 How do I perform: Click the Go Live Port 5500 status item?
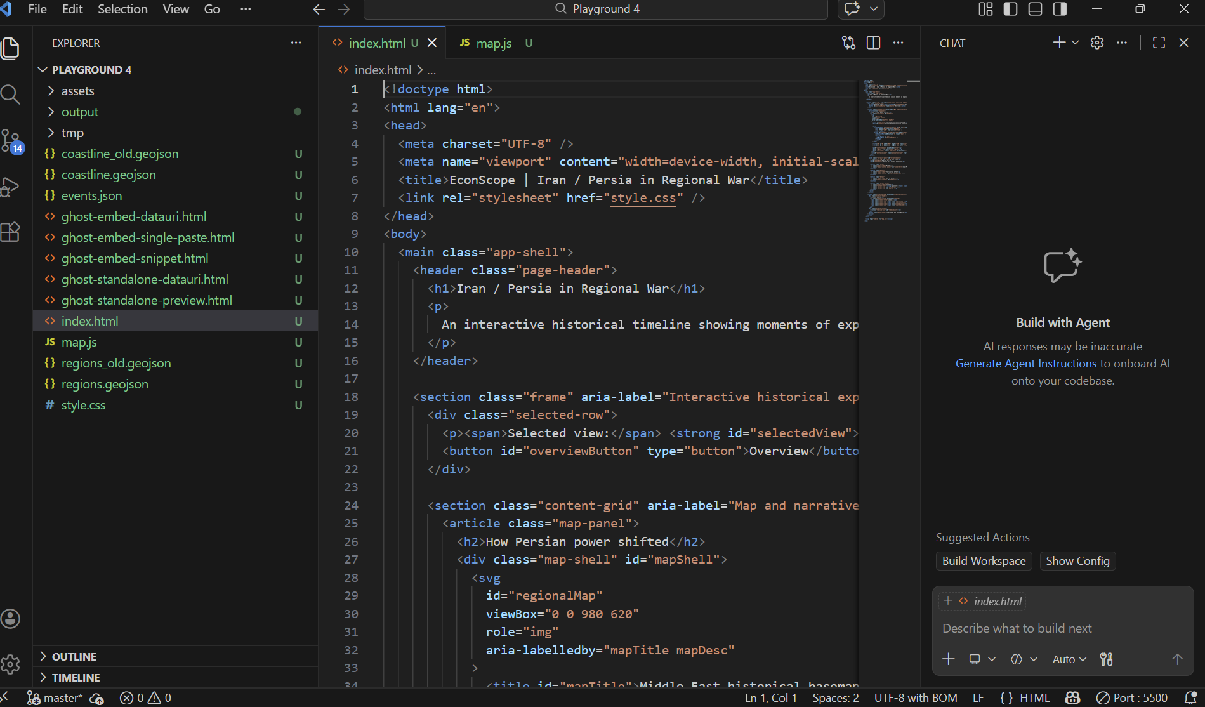1132,697
